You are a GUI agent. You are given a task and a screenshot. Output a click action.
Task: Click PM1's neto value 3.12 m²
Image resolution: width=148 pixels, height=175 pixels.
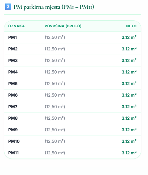(129, 37)
